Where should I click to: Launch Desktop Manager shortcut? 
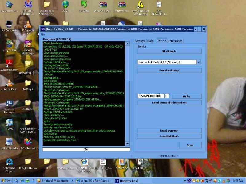pyautogui.click(x=9, y=106)
